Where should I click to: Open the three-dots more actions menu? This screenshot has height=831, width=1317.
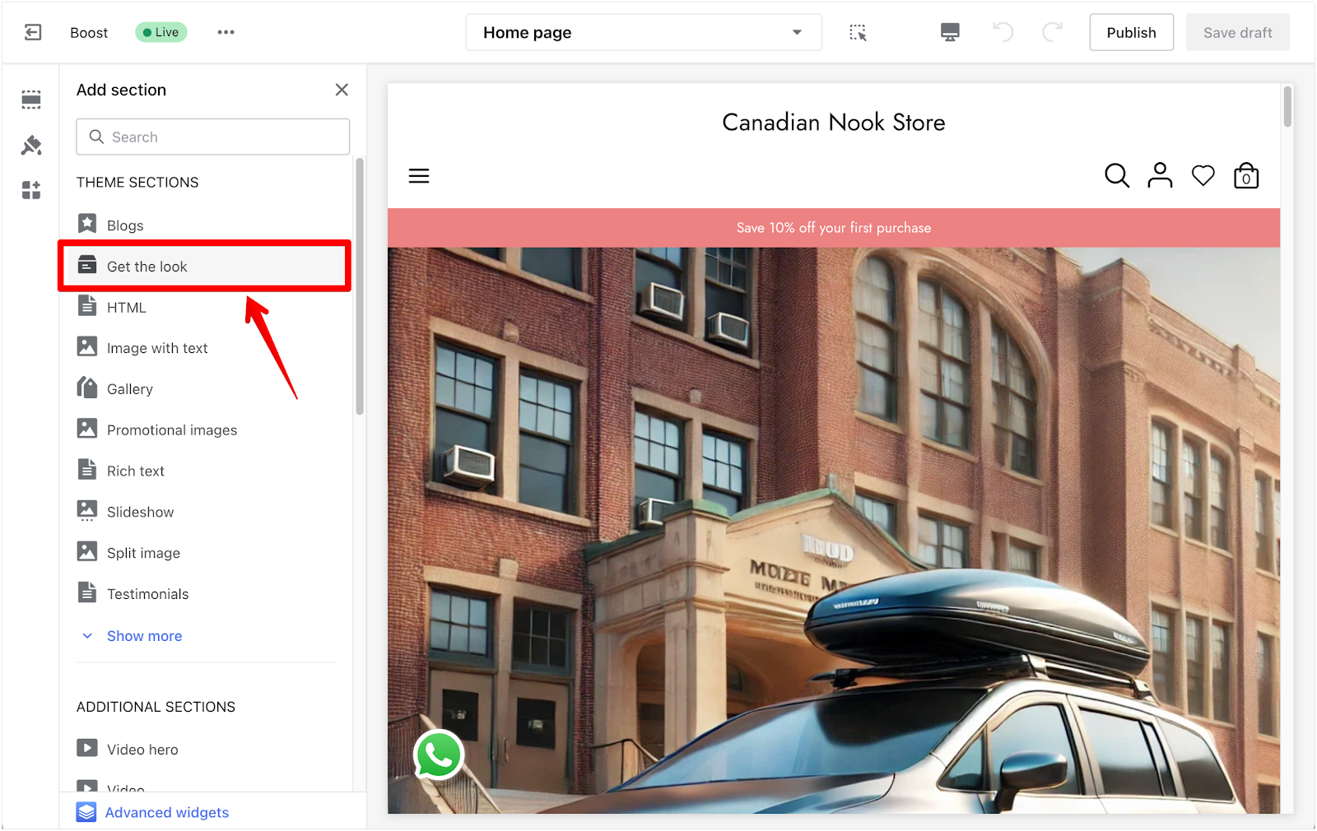click(226, 32)
